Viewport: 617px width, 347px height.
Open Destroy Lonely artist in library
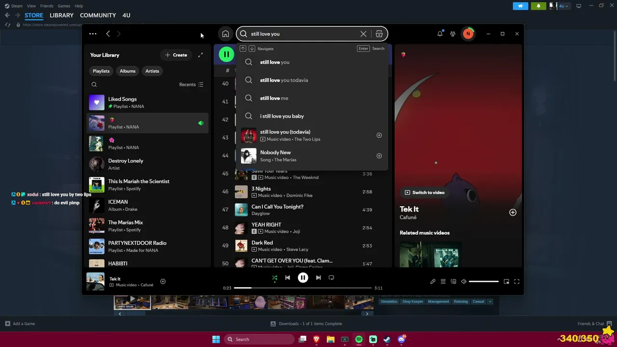[x=148, y=164]
